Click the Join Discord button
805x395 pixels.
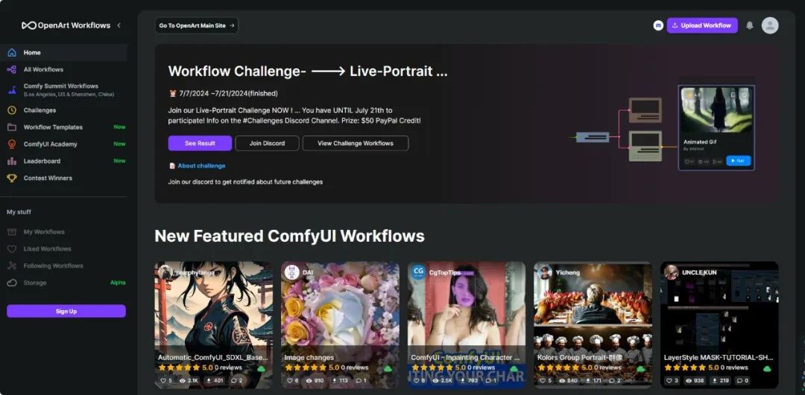pos(267,143)
